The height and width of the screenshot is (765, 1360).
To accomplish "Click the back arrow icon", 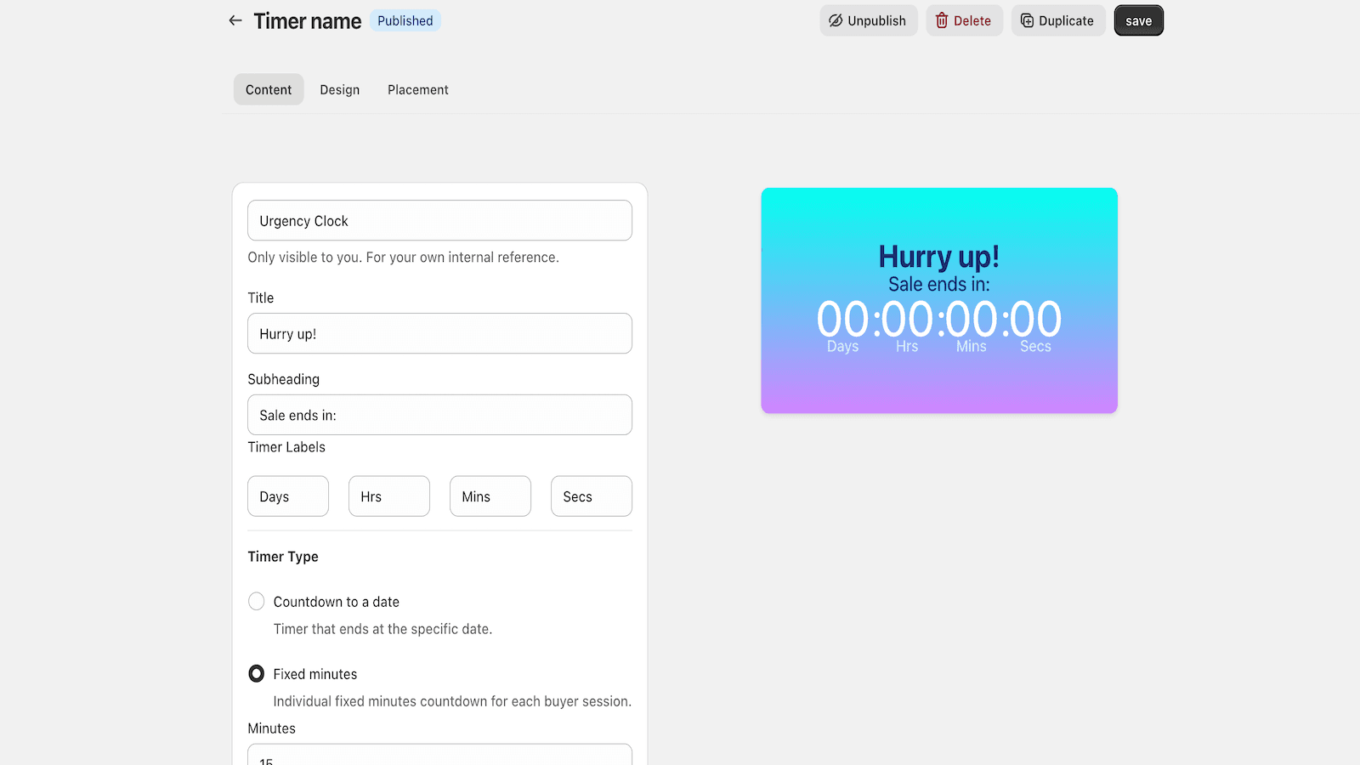I will tap(235, 20).
